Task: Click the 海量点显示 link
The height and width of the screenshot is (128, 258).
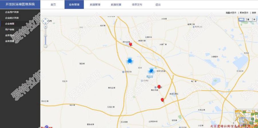Action: tap(231, 13)
